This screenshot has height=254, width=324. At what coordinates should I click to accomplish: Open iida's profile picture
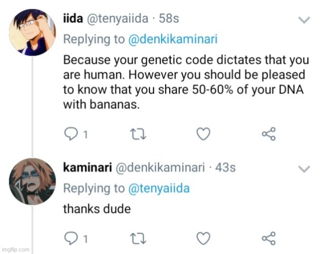click(x=32, y=34)
